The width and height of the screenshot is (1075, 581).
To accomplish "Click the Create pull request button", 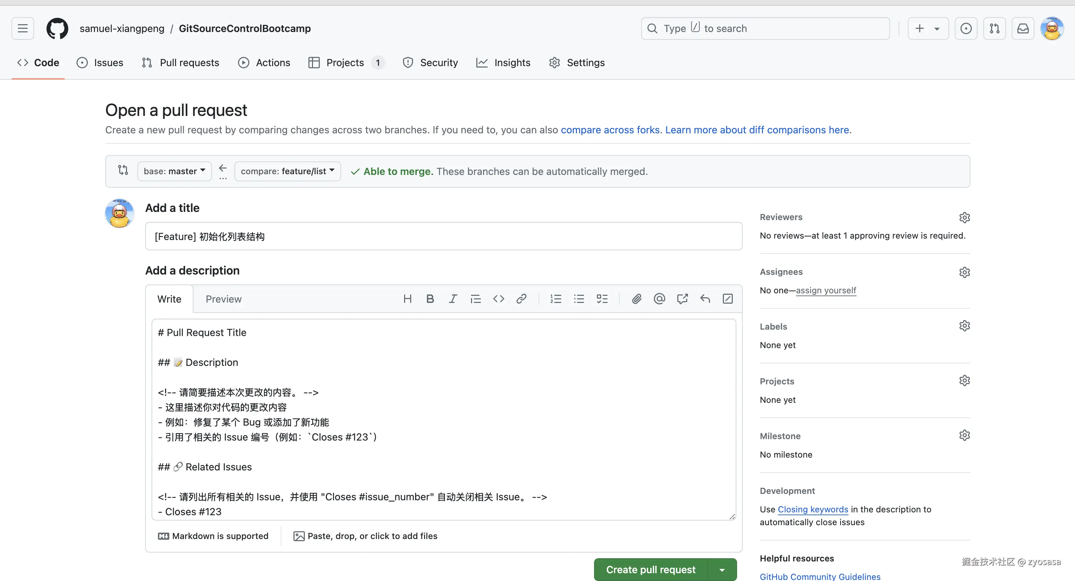I will pos(651,570).
